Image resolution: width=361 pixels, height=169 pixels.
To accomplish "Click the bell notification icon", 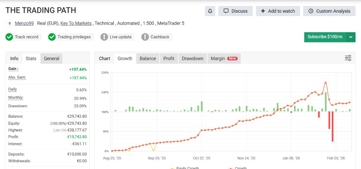I will click(x=210, y=11).
